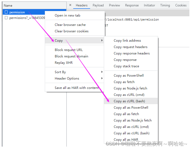Choose Copy as fetch

pos(131,82)
